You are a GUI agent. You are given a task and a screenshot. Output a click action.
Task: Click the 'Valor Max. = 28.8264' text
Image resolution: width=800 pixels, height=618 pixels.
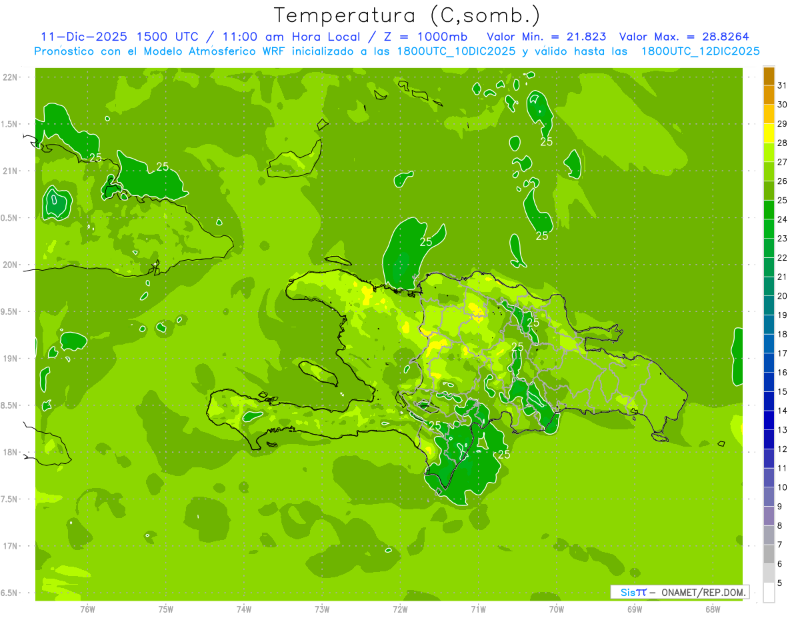coord(688,37)
